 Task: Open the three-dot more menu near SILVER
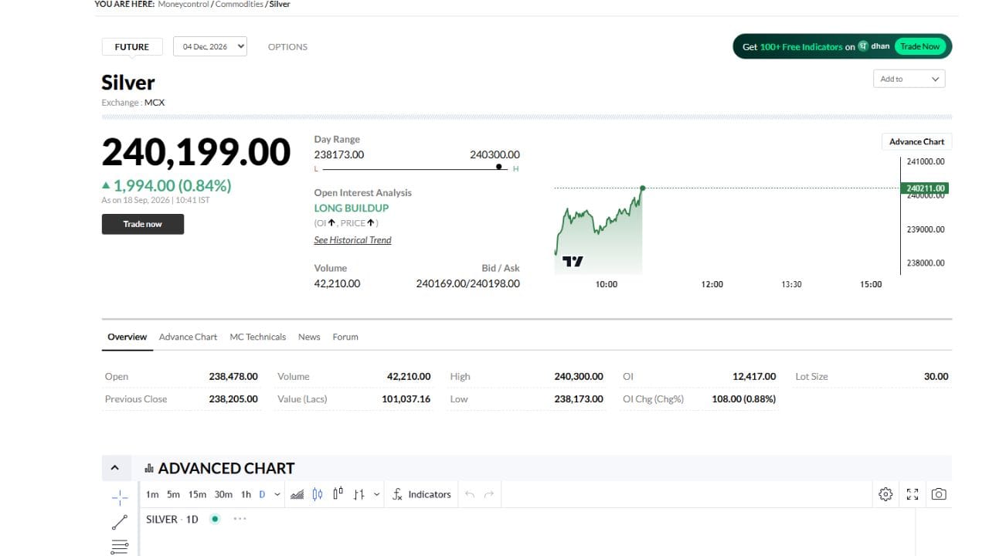click(240, 519)
